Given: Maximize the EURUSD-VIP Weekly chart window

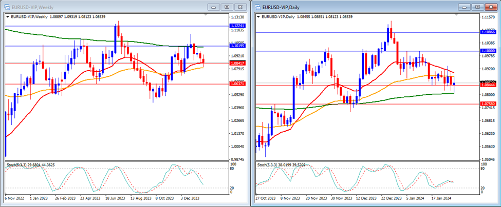Looking at the screenshot, I should click(x=227, y=7).
